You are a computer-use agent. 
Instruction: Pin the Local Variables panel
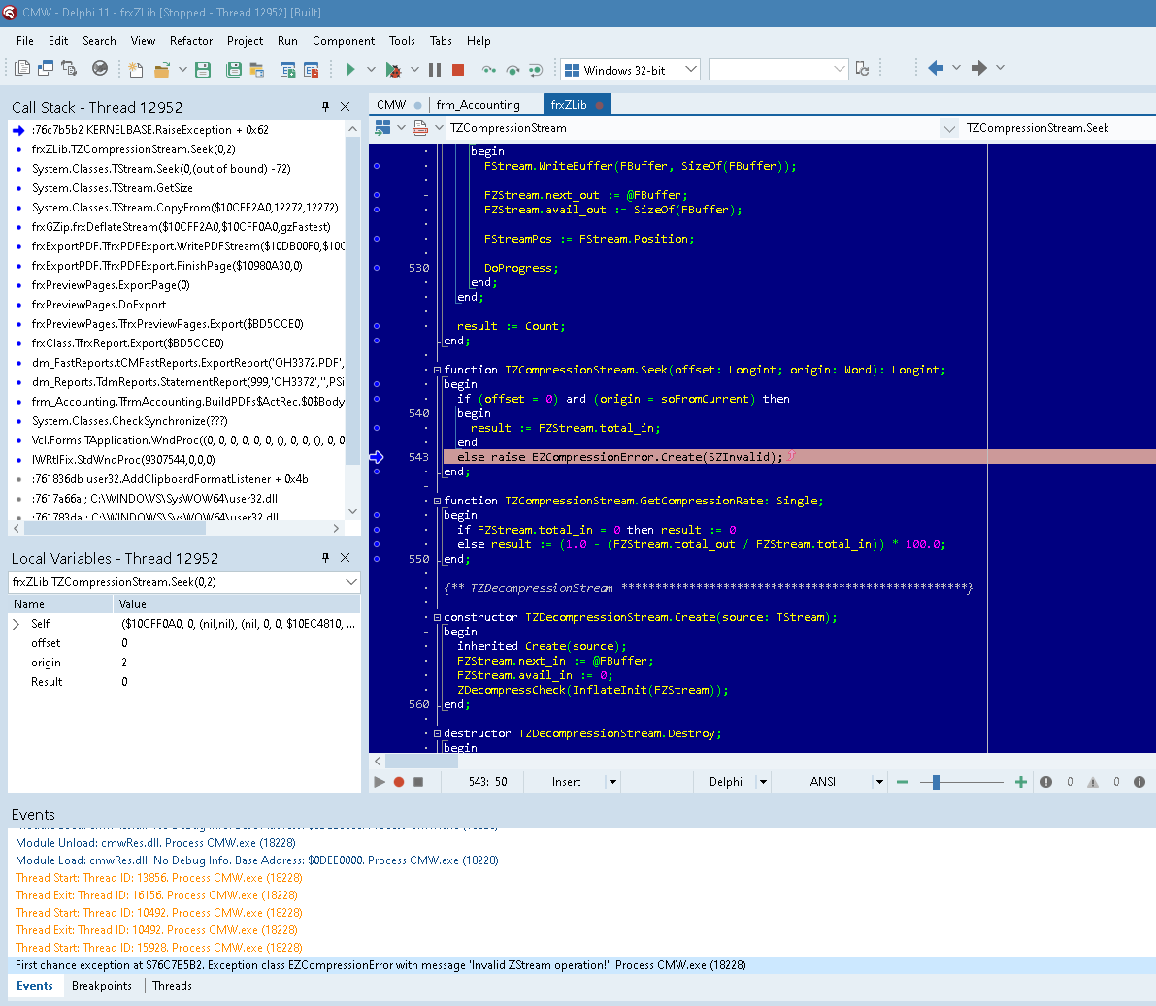tap(327, 557)
